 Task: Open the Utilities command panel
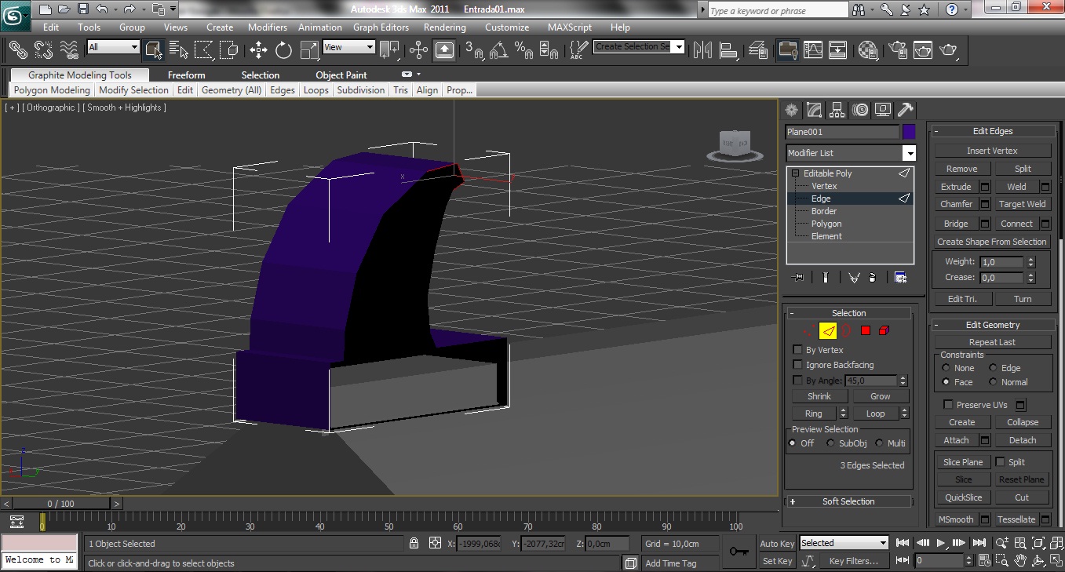(x=906, y=110)
